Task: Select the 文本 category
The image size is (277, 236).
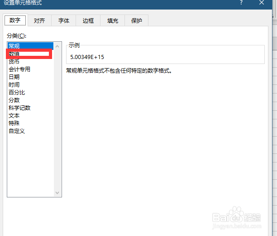Action: (30, 116)
